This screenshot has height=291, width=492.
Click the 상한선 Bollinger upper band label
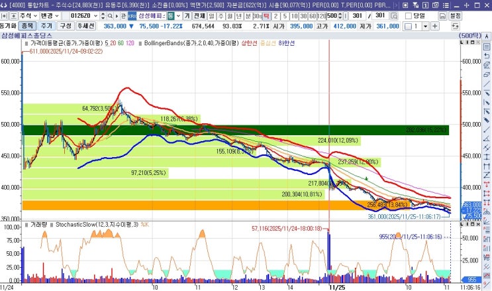click(249, 43)
